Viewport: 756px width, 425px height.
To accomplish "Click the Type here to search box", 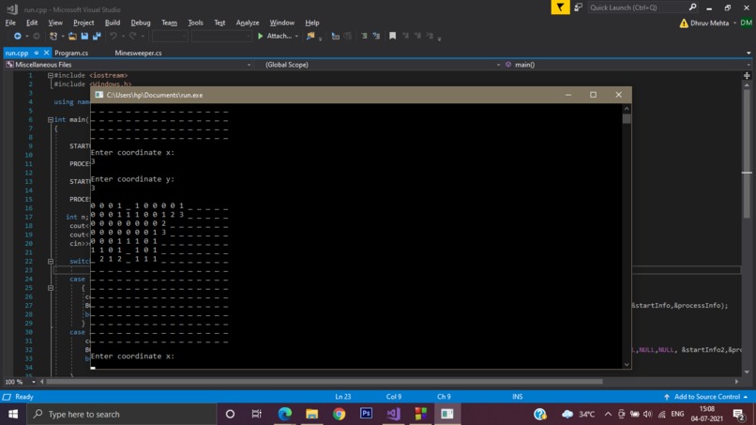I will point(121,414).
